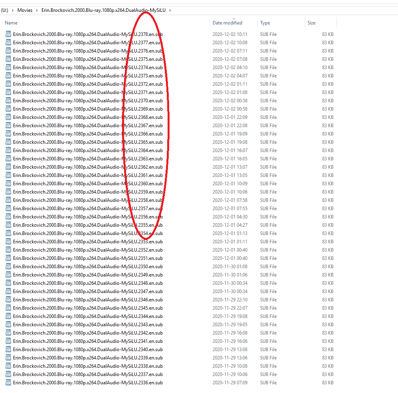
Task: Click the file icon for the 2372.en.sub file
Action: (x=8, y=84)
